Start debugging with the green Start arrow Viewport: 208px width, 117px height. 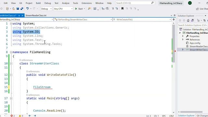(76, 9)
